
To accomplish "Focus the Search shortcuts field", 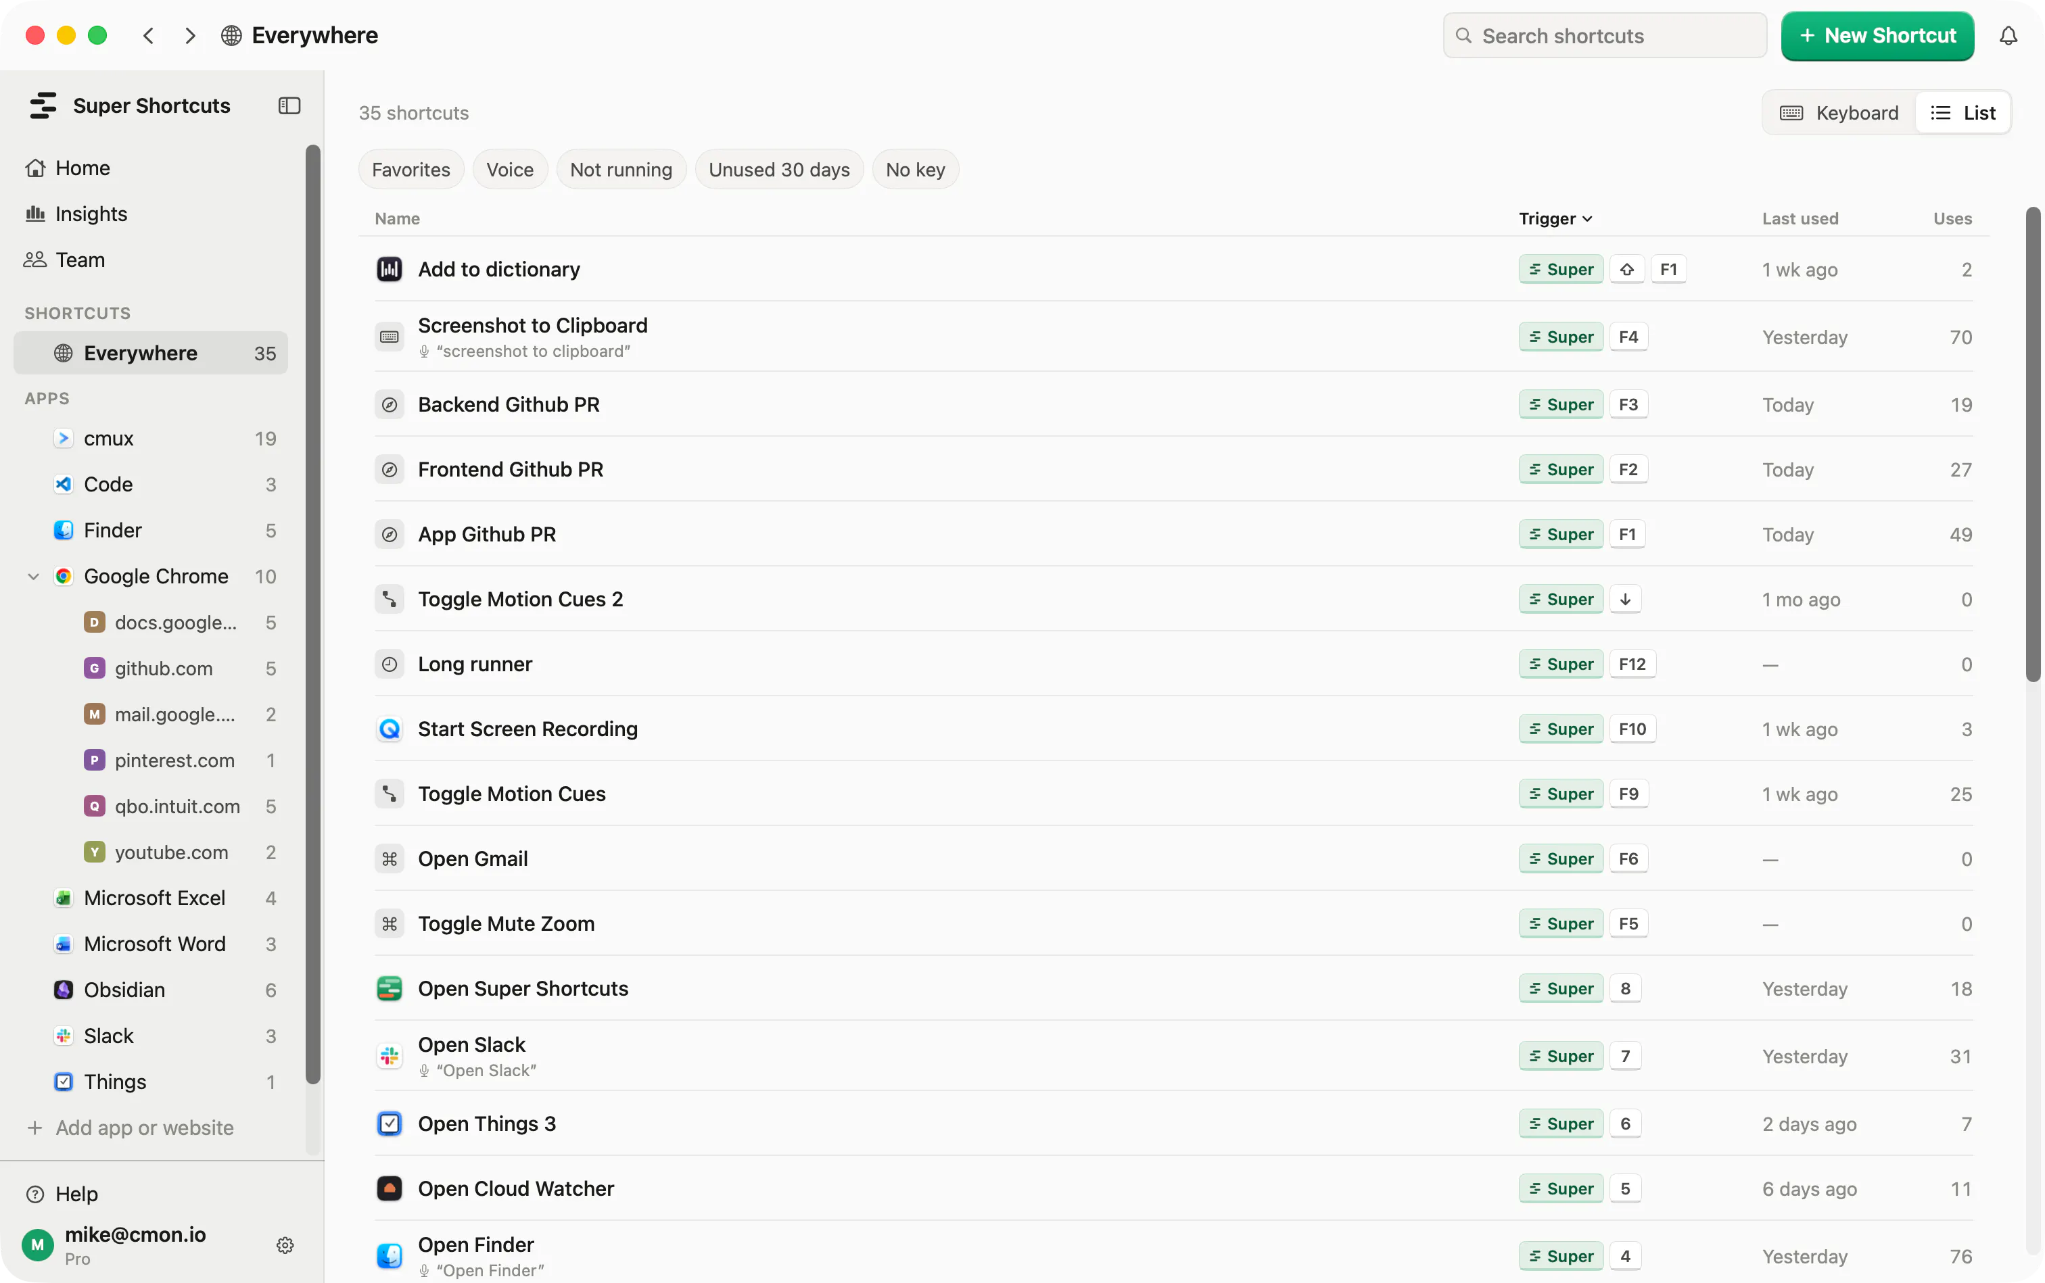I will point(1605,36).
